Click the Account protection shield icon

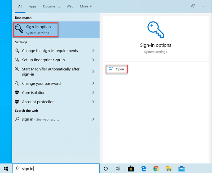point(17,102)
